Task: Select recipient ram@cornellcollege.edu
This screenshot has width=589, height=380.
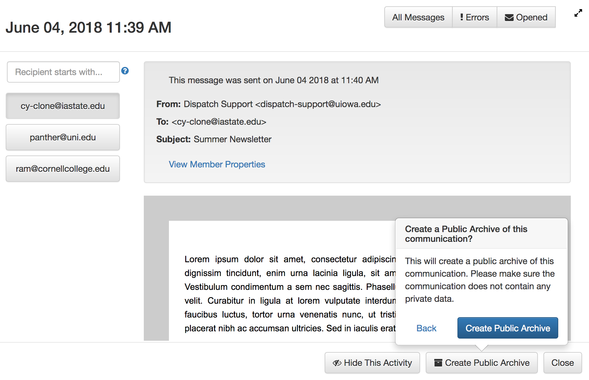Action: [x=63, y=169]
